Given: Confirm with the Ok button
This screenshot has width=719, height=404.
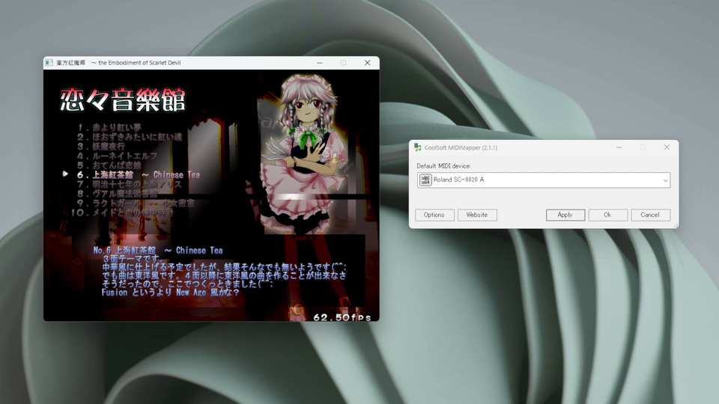Looking at the screenshot, I should pos(607,215).
